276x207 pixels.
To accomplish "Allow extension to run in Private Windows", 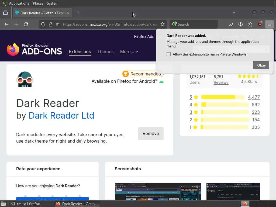I will [x=169, y=54].
